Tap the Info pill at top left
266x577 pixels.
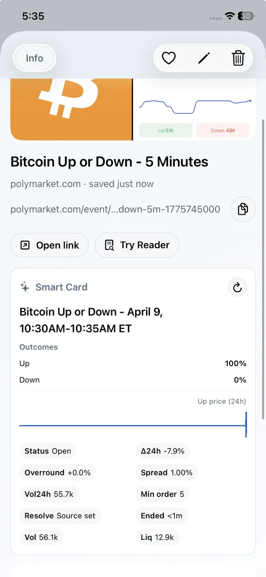[x=34, y=58]
